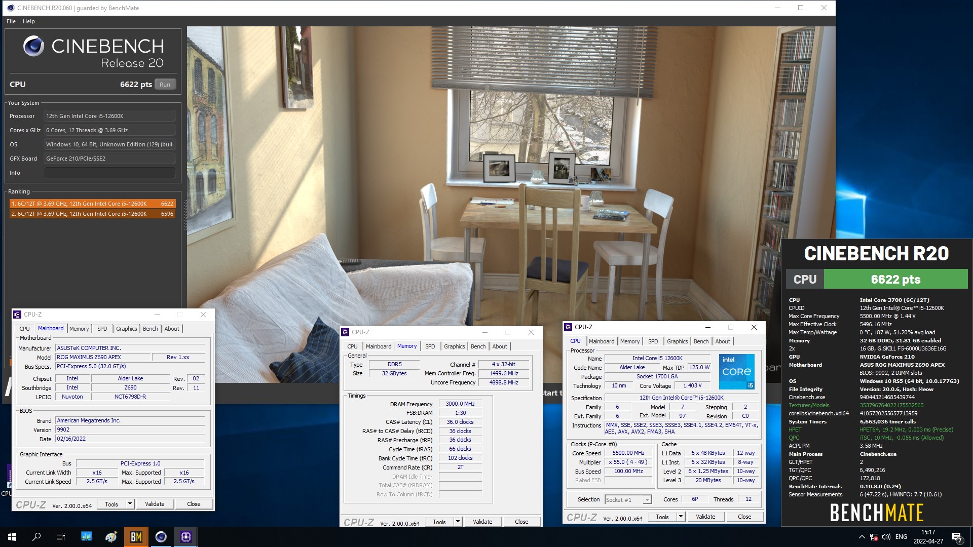This screenshot has height=547, width=973.
Task: Click the Cinebench title bar app icon
Action: (x=10, y=8)
